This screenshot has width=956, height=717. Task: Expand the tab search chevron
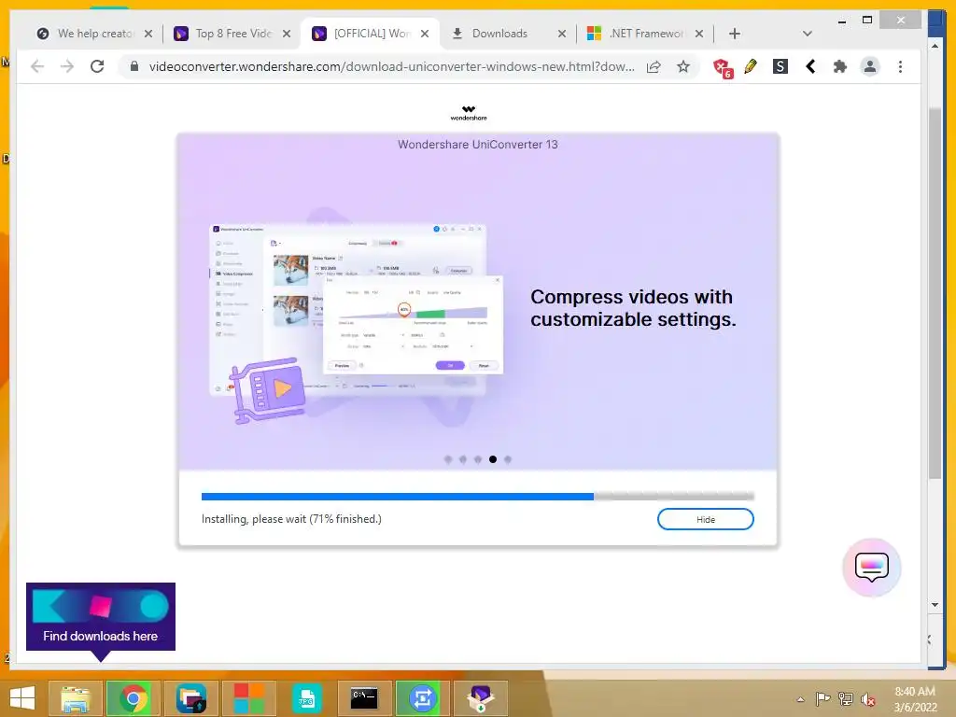(808, 34)
